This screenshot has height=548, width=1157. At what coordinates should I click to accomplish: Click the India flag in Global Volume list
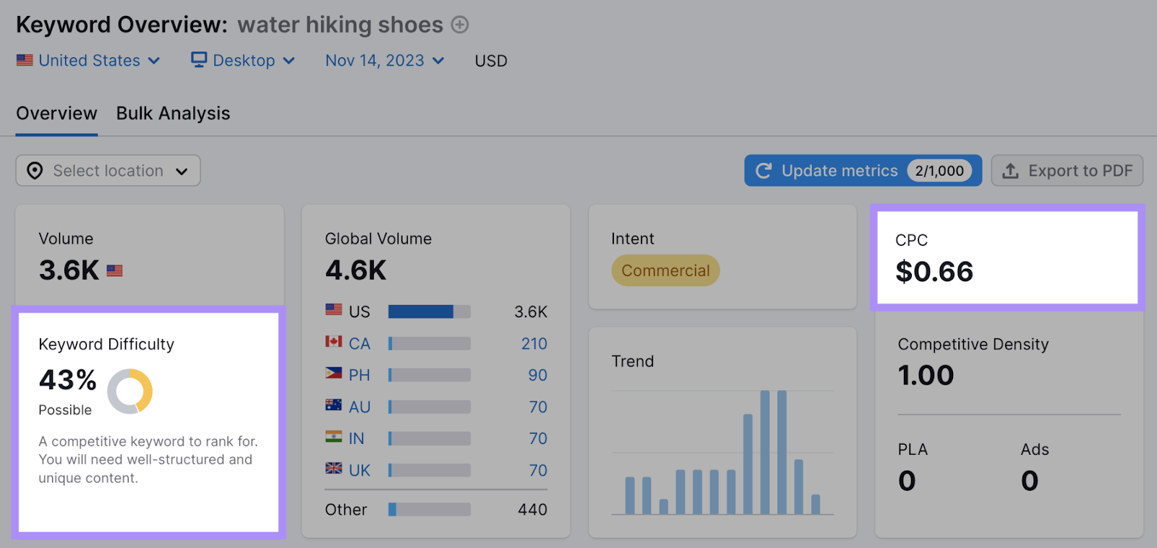[334, 438]
